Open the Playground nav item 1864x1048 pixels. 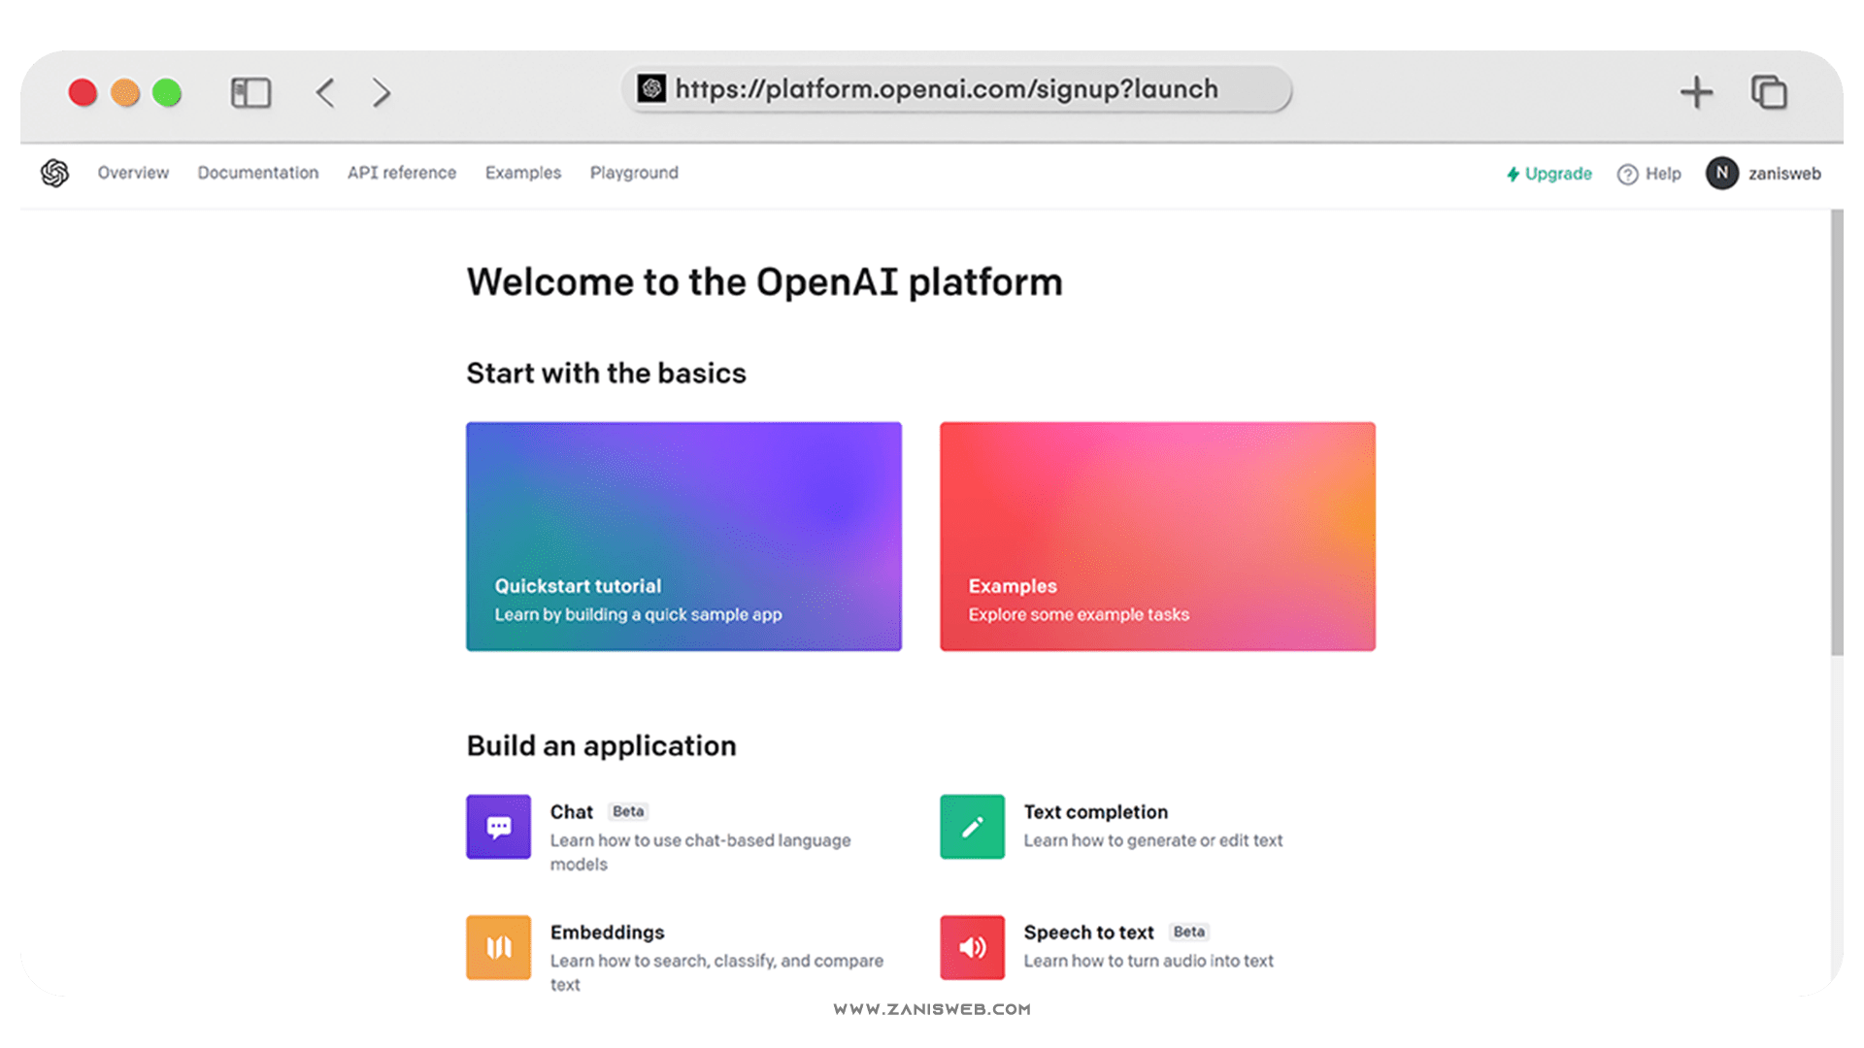(634, 173)
